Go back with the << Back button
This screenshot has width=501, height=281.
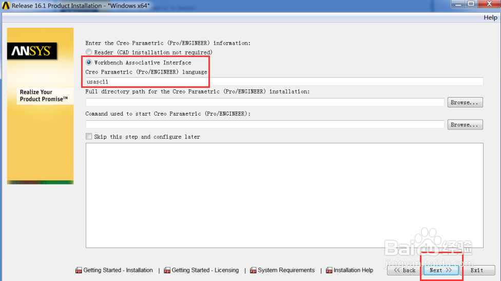point(404,270)
